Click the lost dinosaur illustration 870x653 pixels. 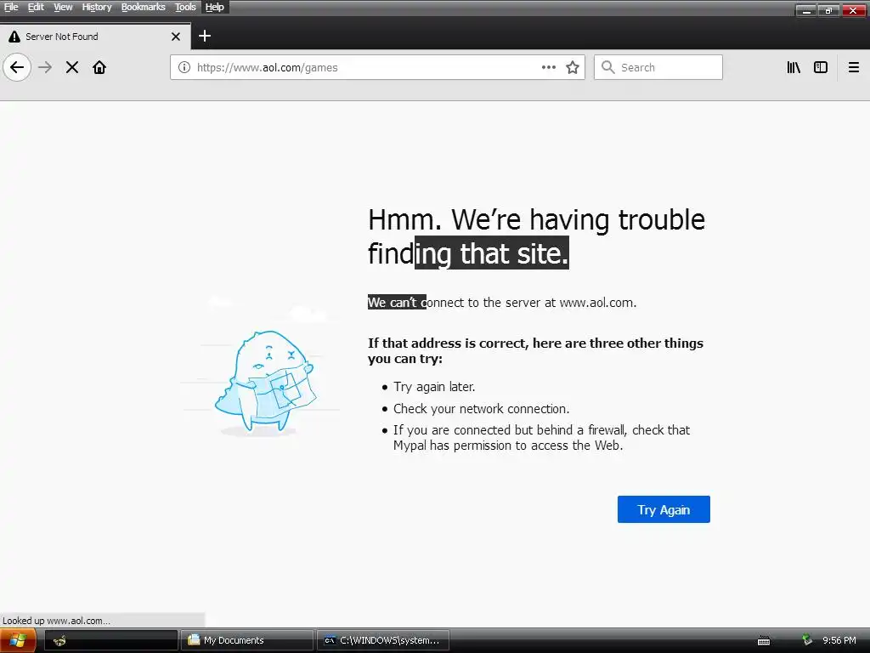pos(265,381)
